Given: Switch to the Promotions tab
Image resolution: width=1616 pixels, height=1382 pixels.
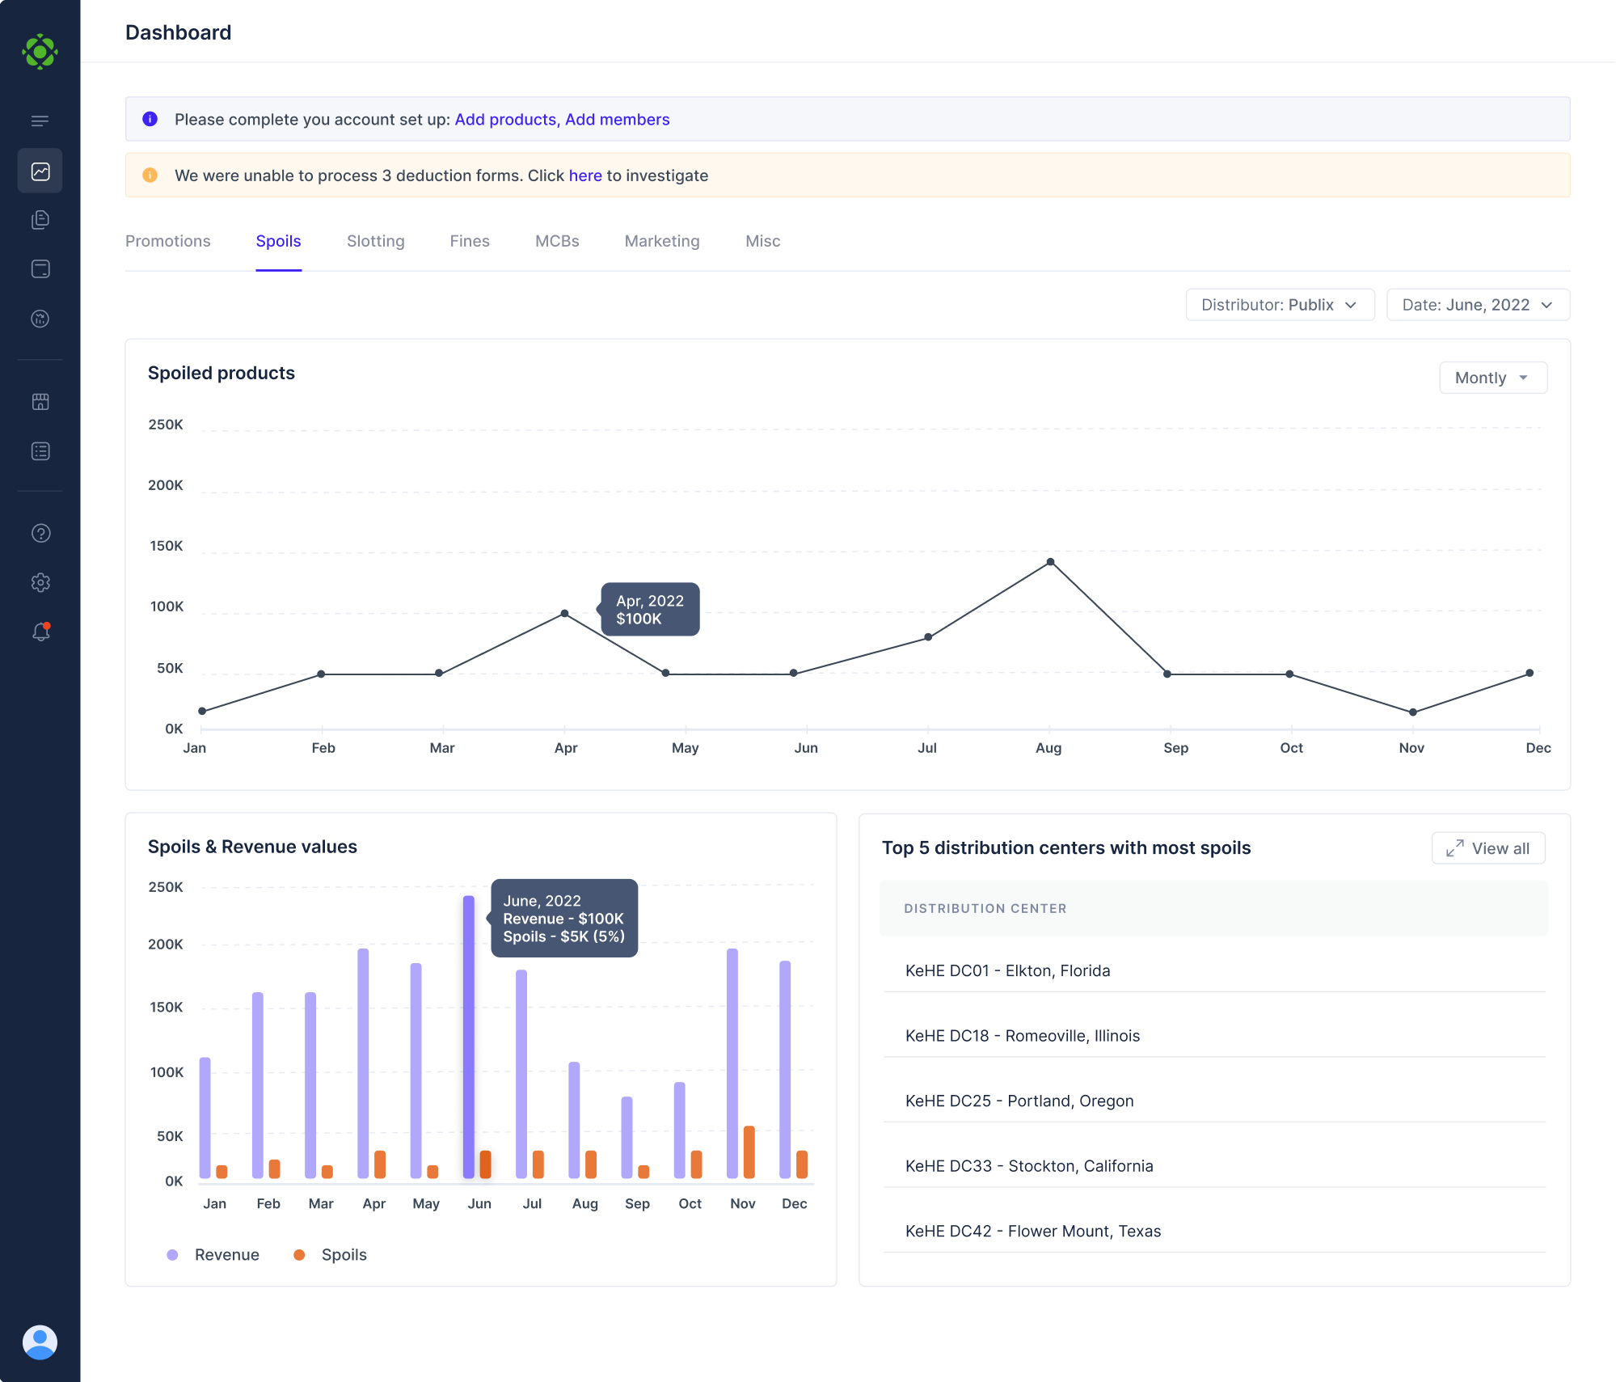Looking at the screenshot, I should pyautogui.click(x=167, y=241).
